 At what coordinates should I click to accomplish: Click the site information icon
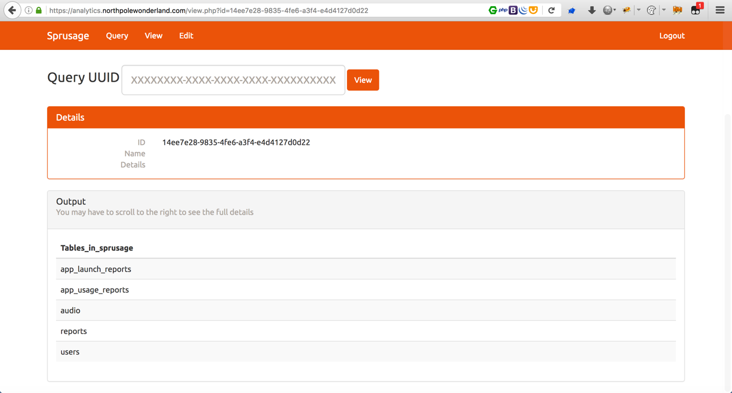(x=29, y=10)
